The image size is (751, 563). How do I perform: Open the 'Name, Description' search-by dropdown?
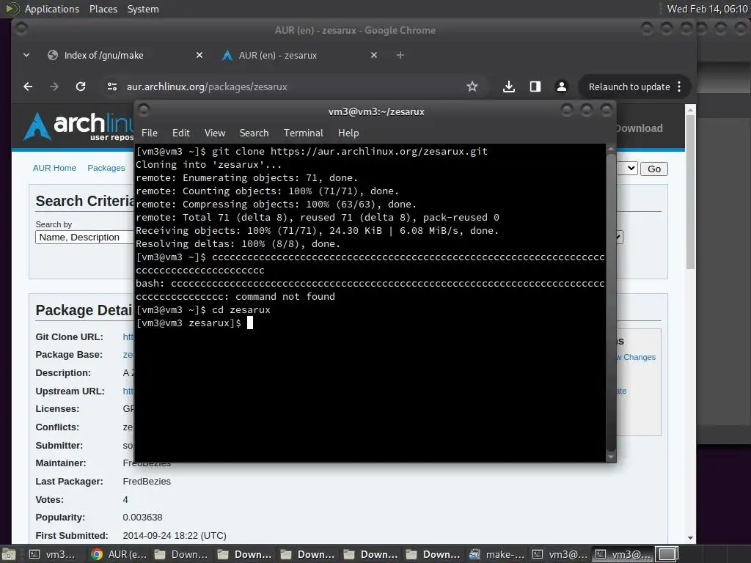[x=84, y=238]
